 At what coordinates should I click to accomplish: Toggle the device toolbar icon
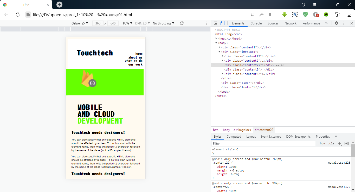pos(222,23)
